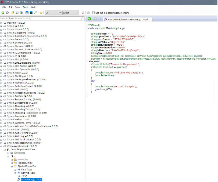The height and width of the screenshot is (182, 218).
Task: Click Console.ReadLine in the if condition
Action: coord(102,67)
